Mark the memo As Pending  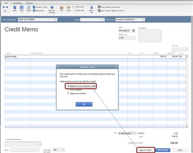click(x=52, y=9)
